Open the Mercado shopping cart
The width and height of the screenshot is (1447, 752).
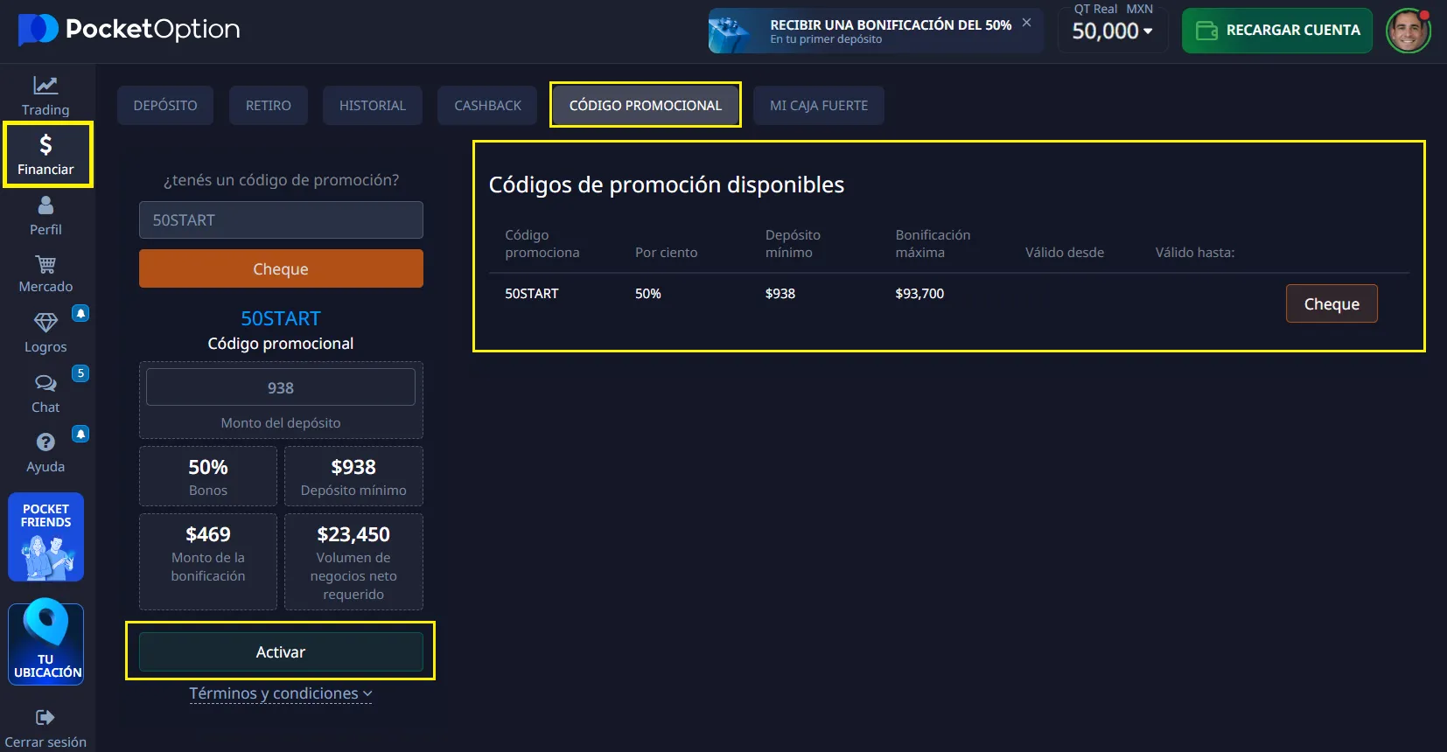click(x=45, y=274)
